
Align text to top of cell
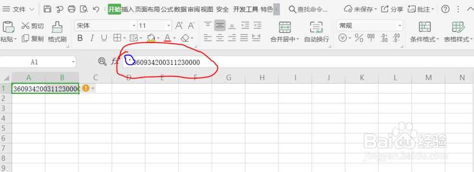tap(208, 25)
